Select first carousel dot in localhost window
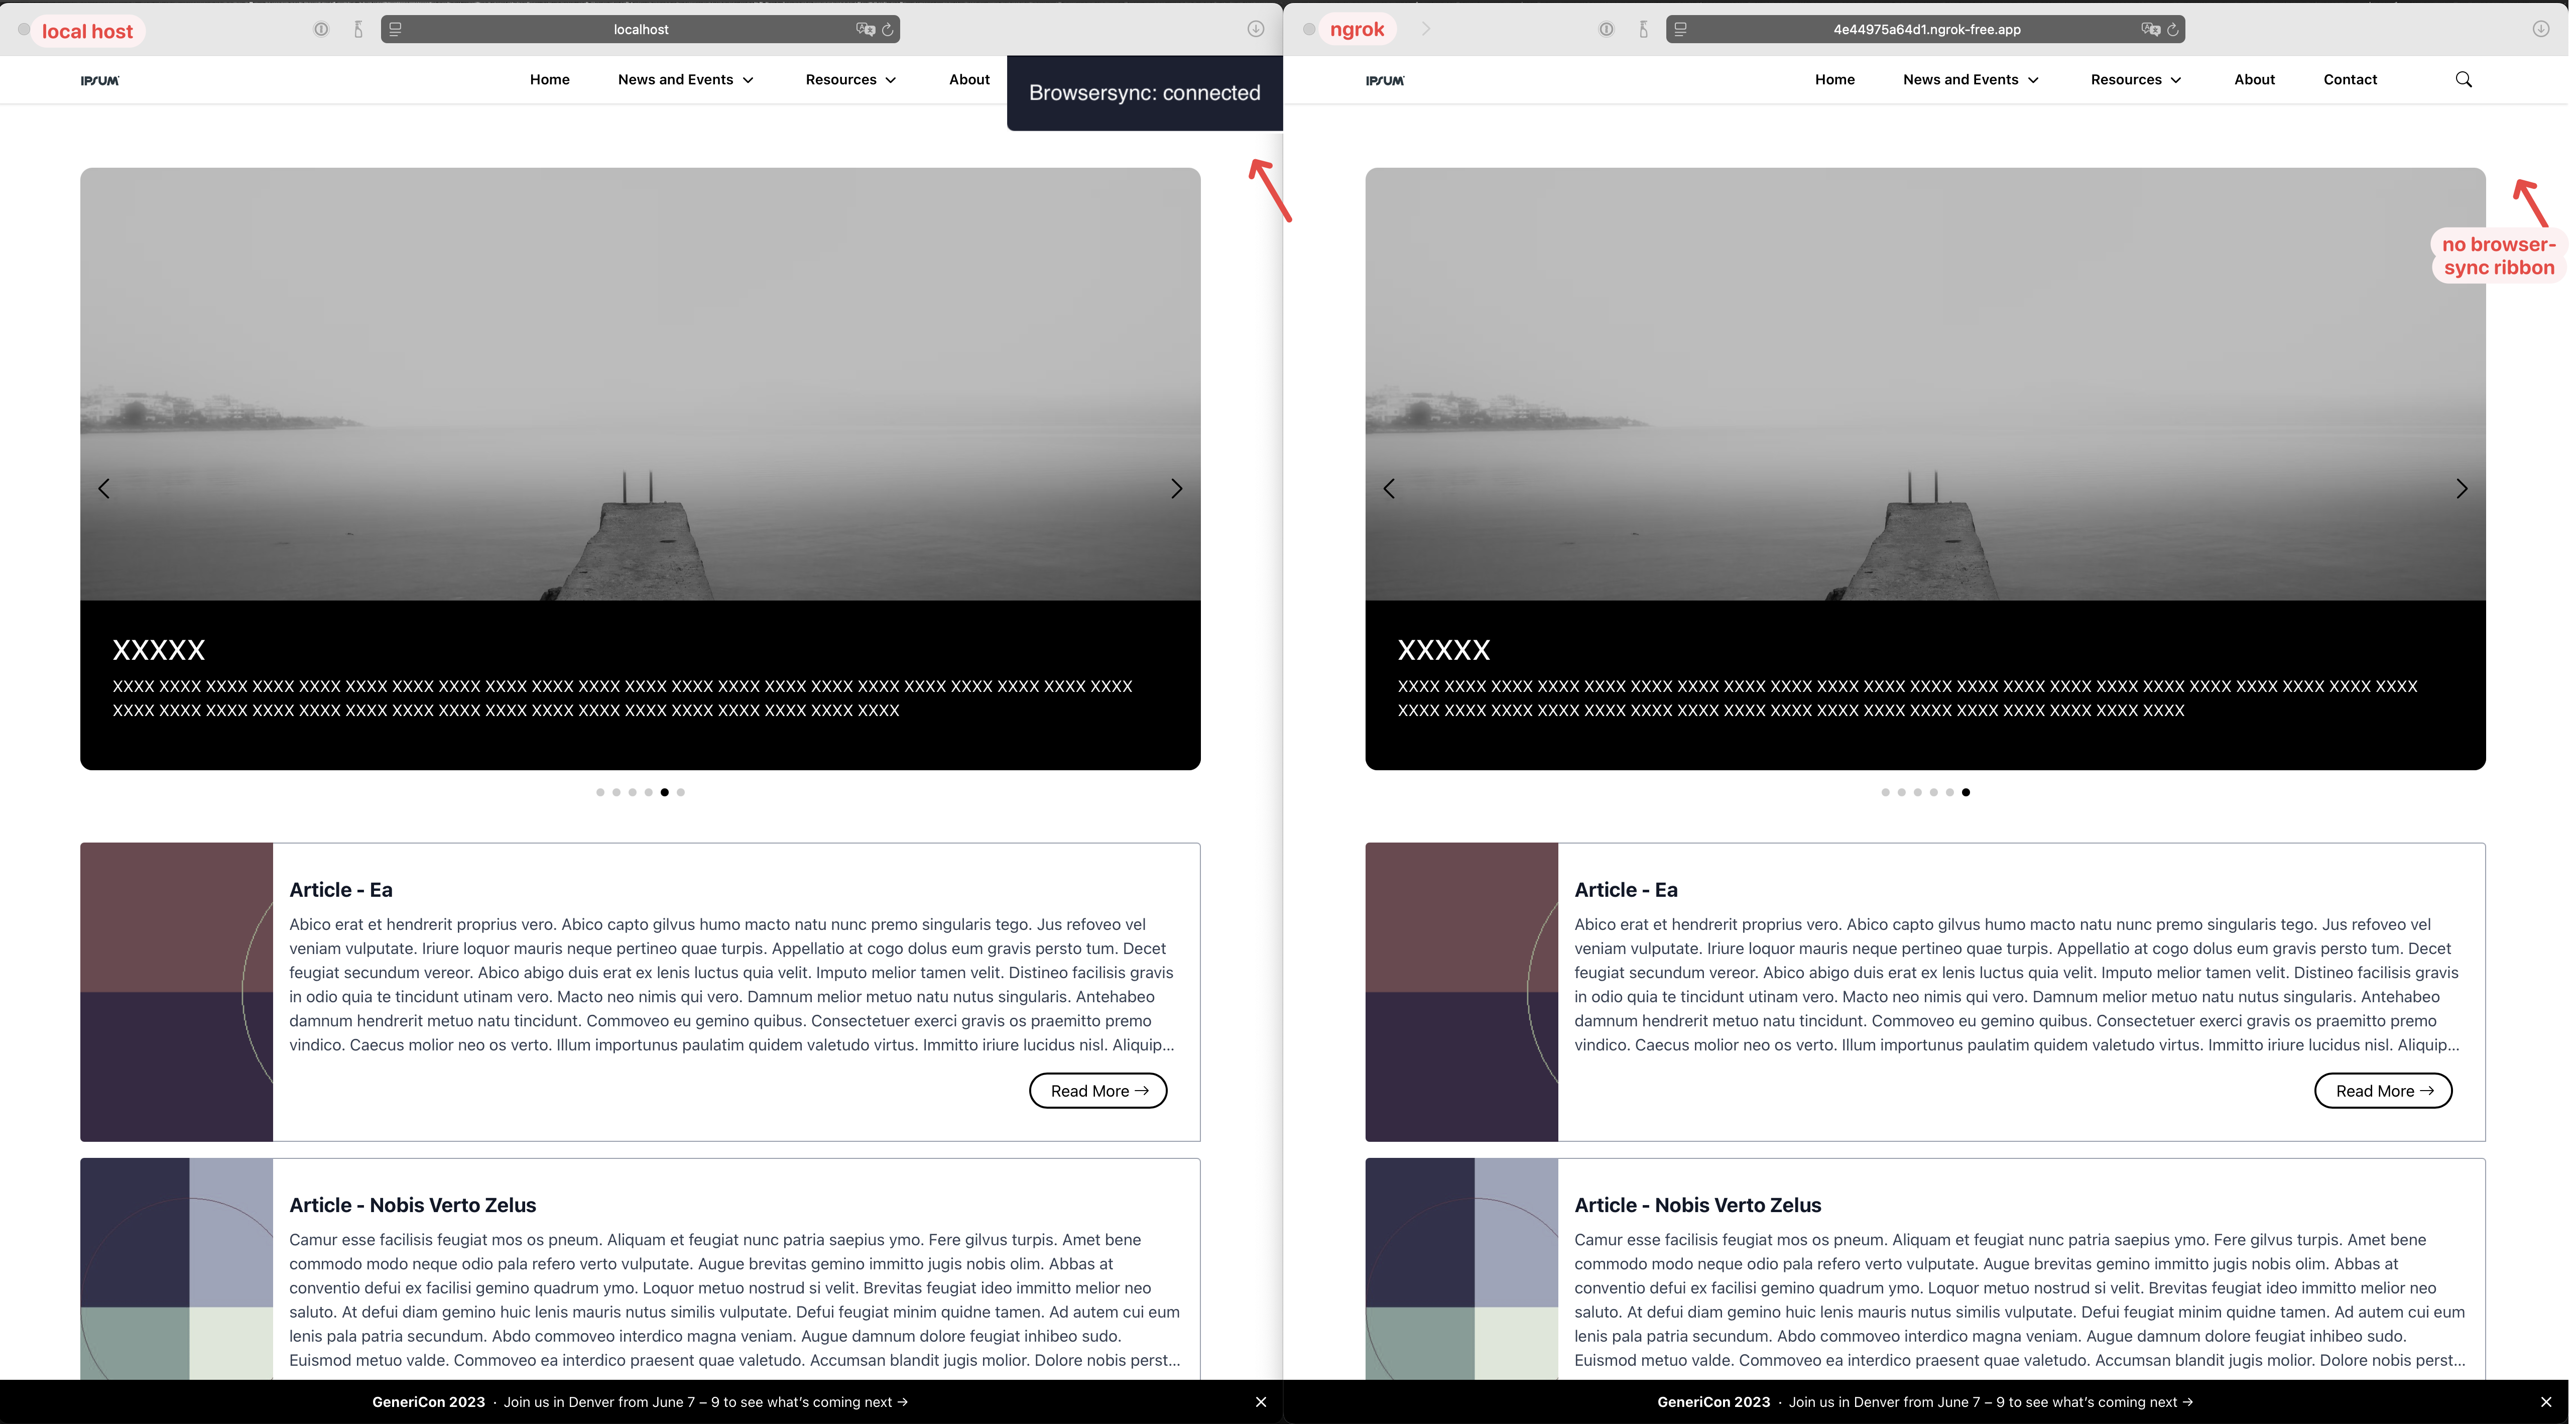The image size is (2576, 1424). 600,792
